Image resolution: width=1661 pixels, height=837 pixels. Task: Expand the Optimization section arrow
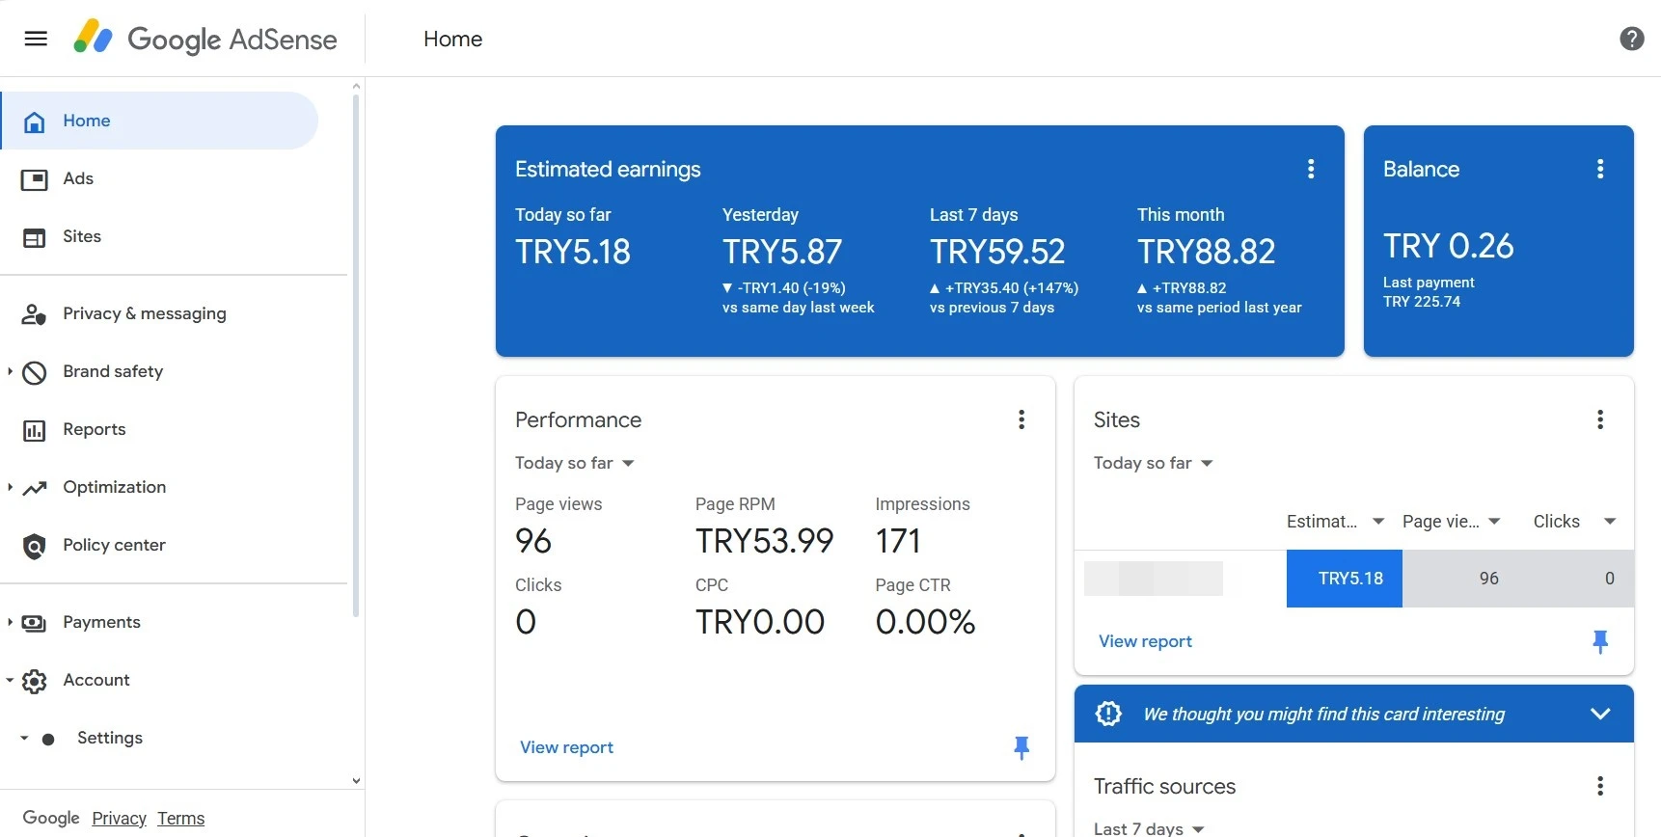click(x=10, y=487)
